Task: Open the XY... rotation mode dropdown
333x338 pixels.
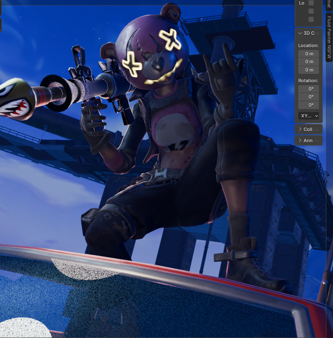Action: [x=309, y=116]
